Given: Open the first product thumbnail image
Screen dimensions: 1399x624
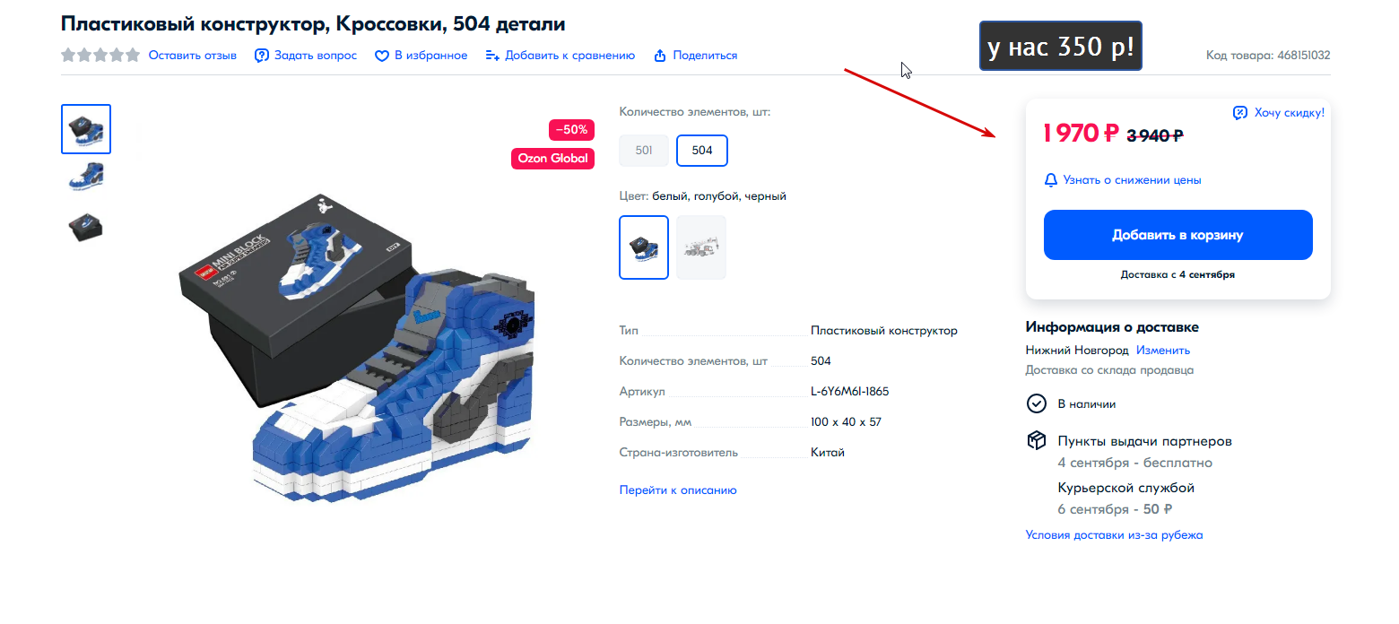Looking at the screenshot, I should (86, 129).
